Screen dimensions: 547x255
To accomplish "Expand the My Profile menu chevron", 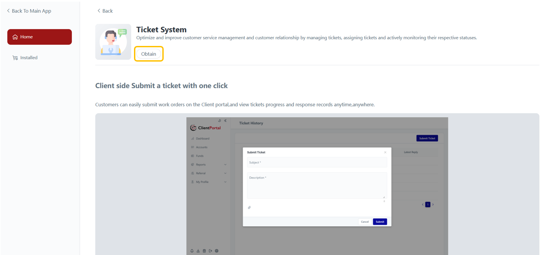I will pyautogui.click(x=225, y=182).
